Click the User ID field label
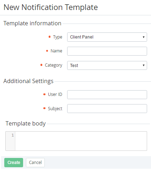Viewport: 151px width, 169px height. 55,94
